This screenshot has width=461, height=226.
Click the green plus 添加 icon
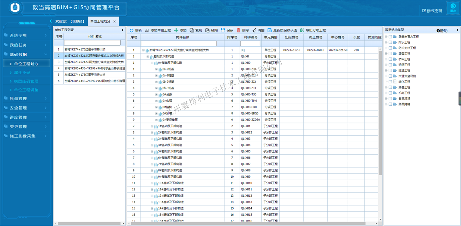[176, 30]
